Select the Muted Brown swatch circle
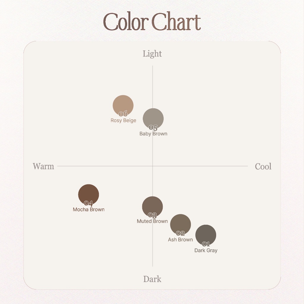This screenshot has height=304, width=304. 152,207
